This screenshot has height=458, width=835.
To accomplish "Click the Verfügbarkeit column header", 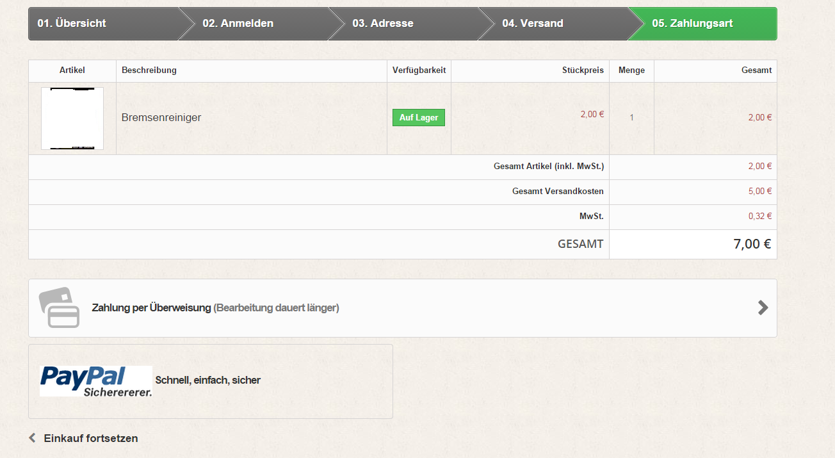I will click(419, 70).
